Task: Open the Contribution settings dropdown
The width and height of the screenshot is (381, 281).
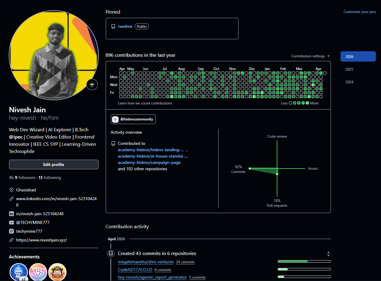Action: [x=310, y=56]
